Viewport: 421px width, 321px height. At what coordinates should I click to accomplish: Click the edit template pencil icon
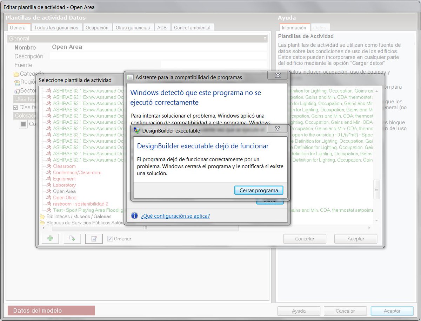[94, 239]
